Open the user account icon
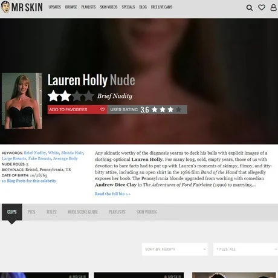This screenshot has width=278, height=278. [x=273, y=7]
